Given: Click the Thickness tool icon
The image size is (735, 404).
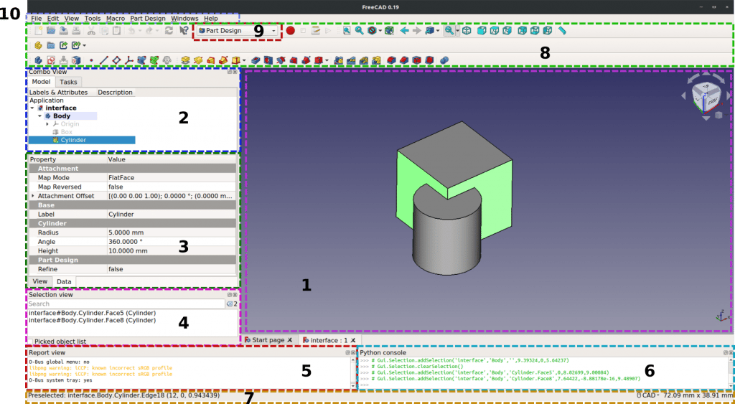Looking at the screenshot, I should [429, 60].
